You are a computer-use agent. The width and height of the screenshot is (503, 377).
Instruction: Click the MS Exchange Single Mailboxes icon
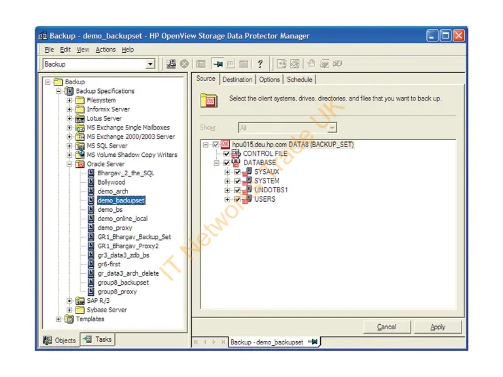coord(80,128)
